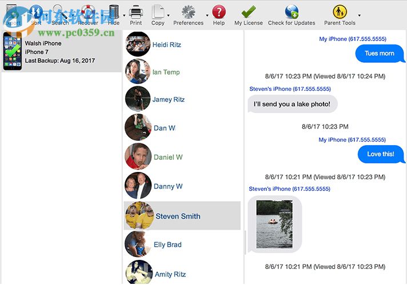Open conversation named Daniel W
The height and width of the screenshot is (285, 407).
(x=168, y=157)
